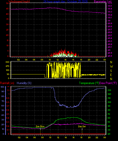Click the green '120' temperature axis value
This screenshot has height=141, width=118.
pos(109,94)
